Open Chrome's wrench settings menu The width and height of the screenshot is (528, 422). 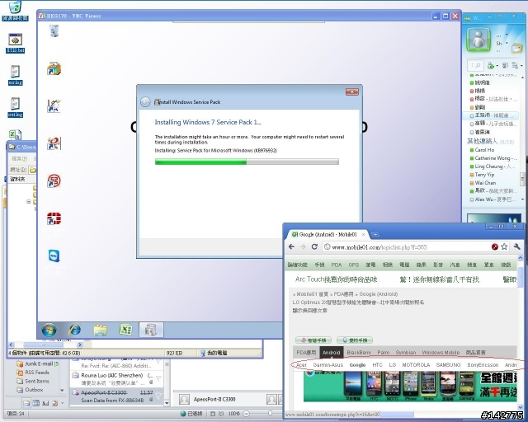[517, 246]
